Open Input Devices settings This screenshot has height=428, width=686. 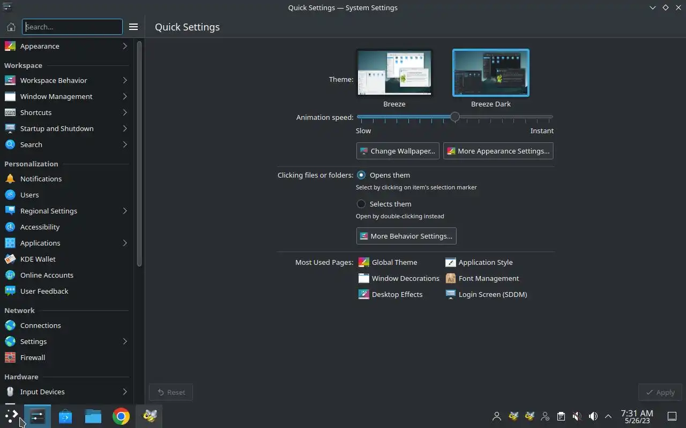coord(66,392)
